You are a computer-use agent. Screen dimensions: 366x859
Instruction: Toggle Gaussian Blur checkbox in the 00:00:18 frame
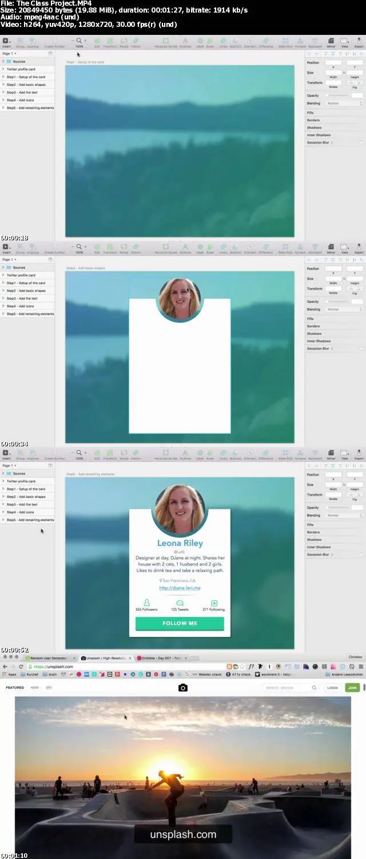pos(361,142)
